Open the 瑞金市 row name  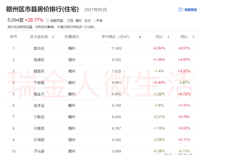39,94
